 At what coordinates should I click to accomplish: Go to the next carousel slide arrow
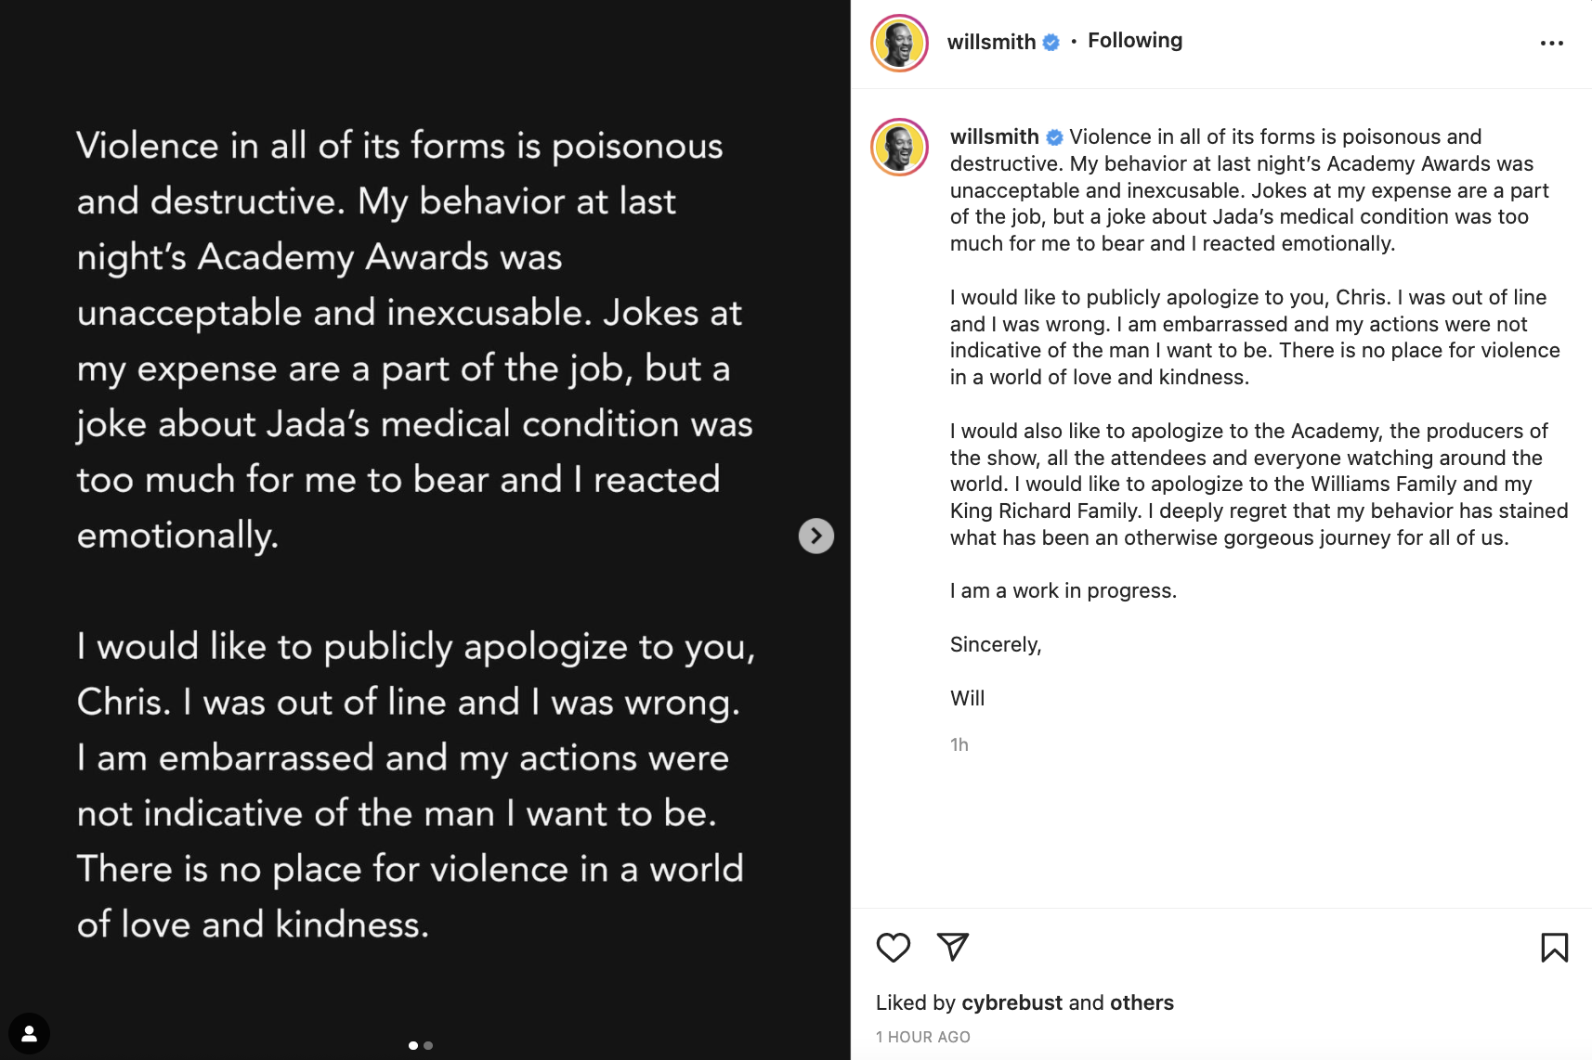coord(816,536)
